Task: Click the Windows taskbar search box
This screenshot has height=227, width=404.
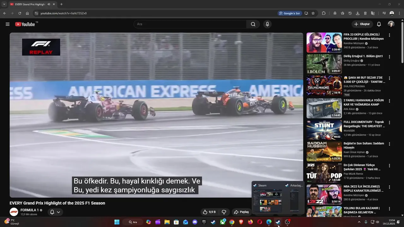Action: (133, 222)
